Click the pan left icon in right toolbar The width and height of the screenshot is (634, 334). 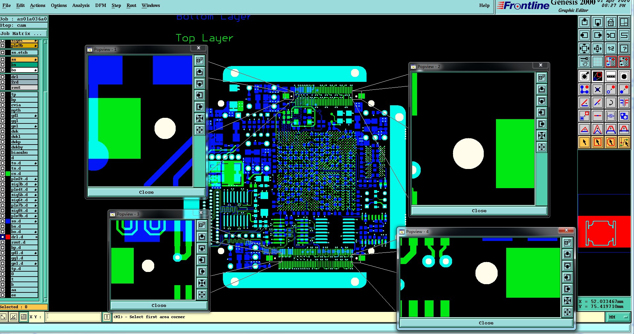click(x=584, y=35)
